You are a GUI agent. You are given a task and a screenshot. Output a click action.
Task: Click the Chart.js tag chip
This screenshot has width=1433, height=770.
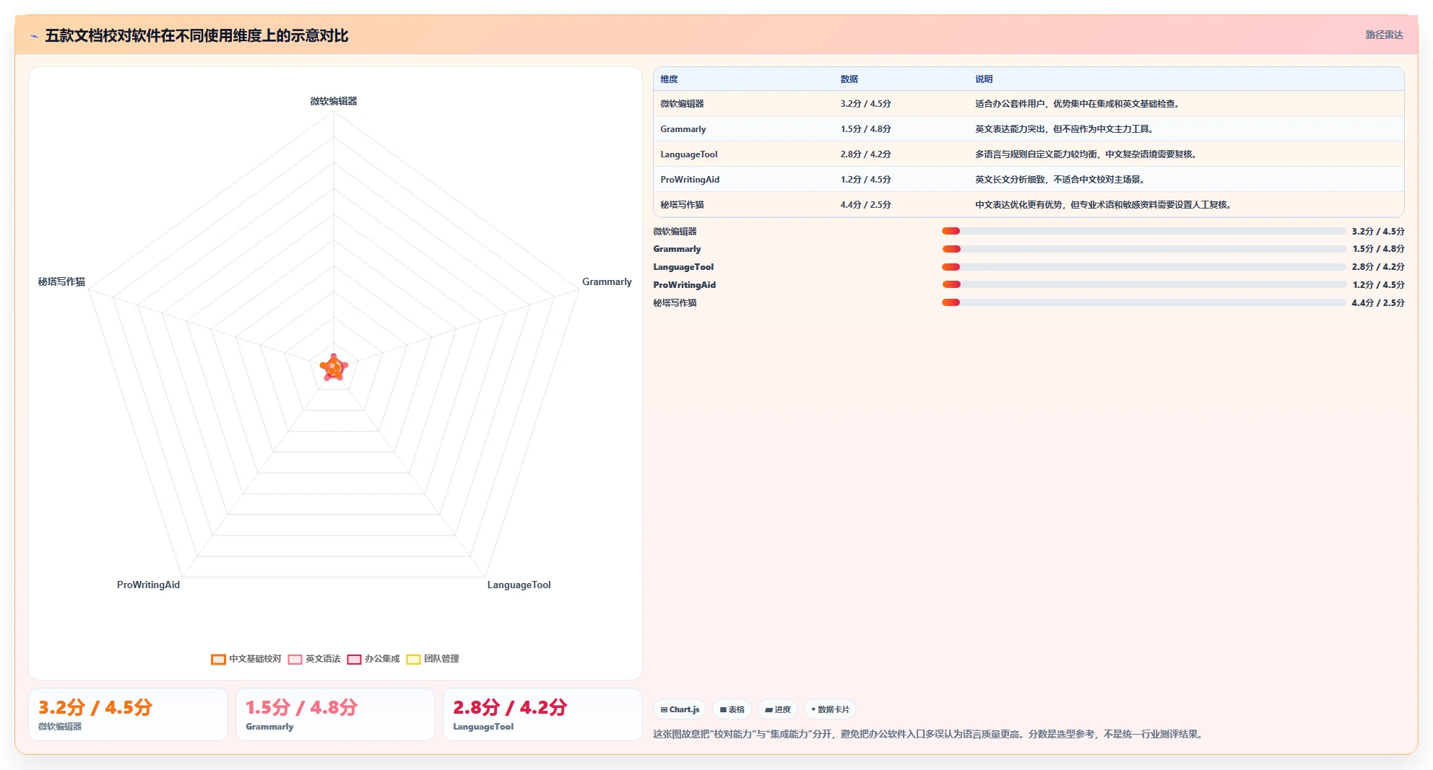(x=680, y=709)
